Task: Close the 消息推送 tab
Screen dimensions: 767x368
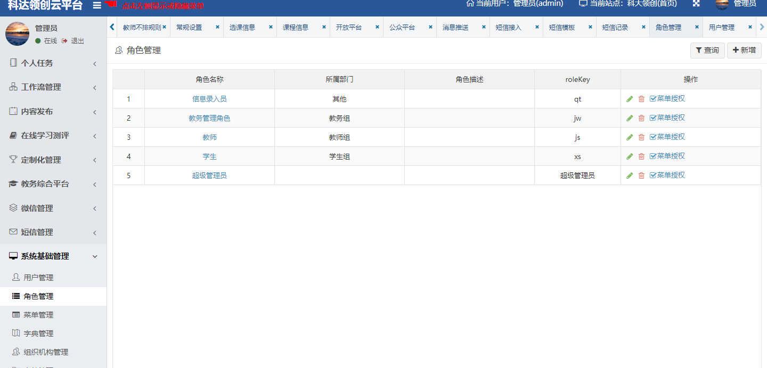Action: [x=484, y=27]
